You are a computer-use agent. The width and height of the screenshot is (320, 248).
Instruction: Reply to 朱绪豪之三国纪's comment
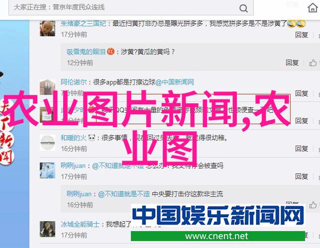301,35
